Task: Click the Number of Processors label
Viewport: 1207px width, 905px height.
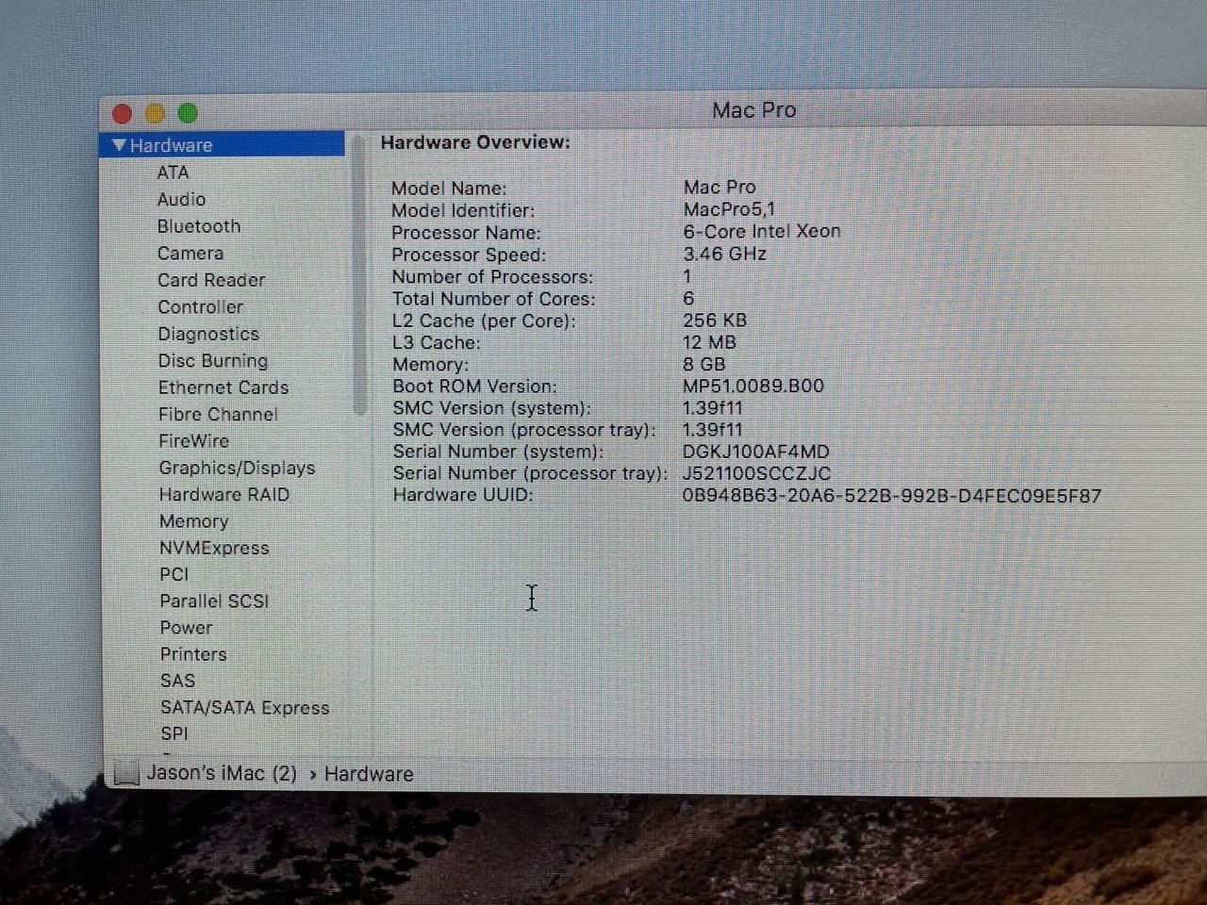Action: pos(492,276)
